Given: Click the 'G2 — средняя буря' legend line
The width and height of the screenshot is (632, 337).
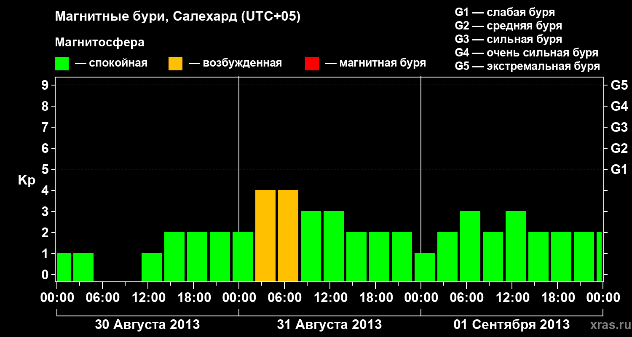Looking at the screenshot, I should pyautogui.click(x=509, y=26).
